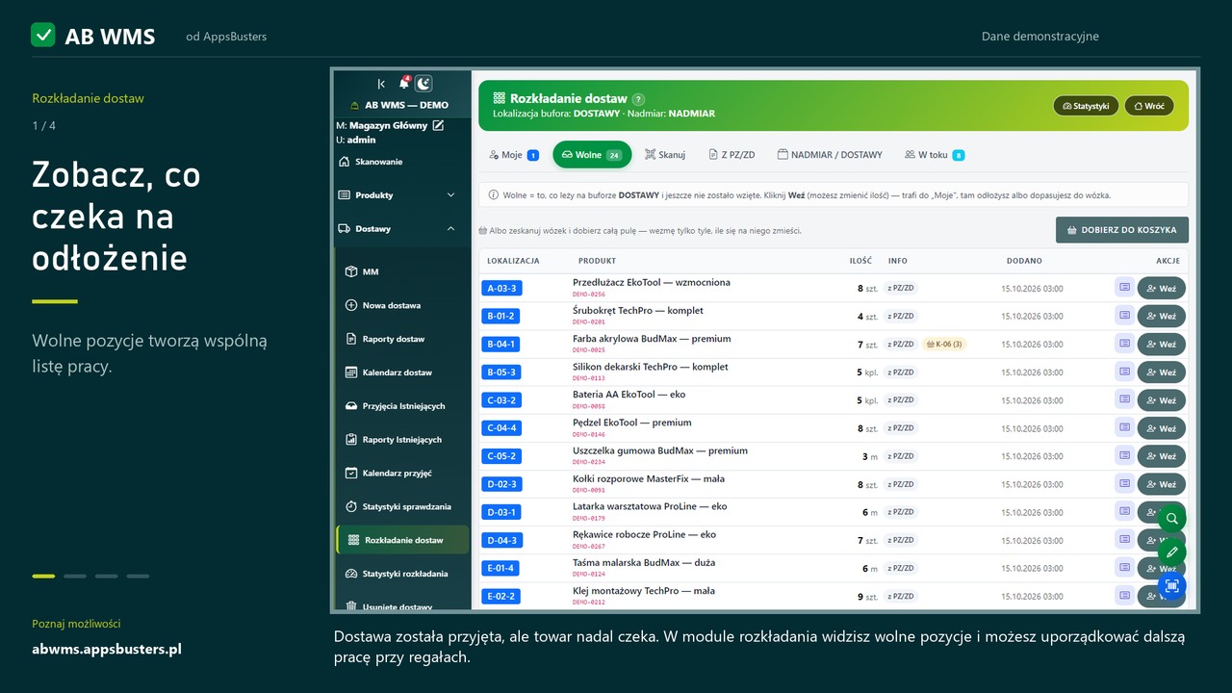Open Statystyki rozkładania sidebar item
Image resolution: width=1232 pixels, height=693 pixels.
pos(404,574)
